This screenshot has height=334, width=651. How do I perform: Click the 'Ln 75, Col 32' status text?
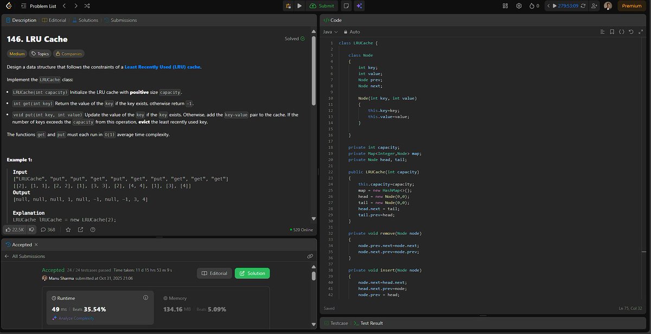[631, 309]
